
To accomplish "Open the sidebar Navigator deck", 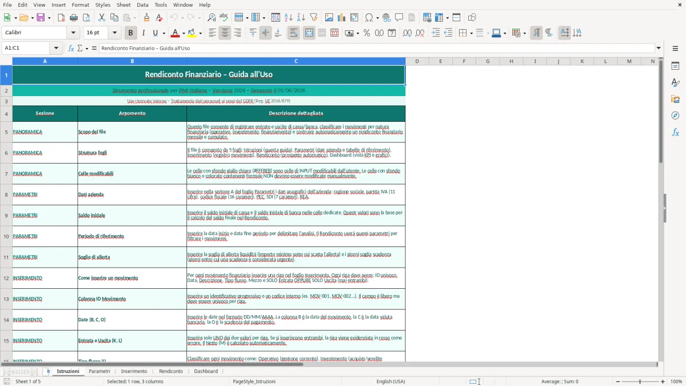I will pos(675,116).
